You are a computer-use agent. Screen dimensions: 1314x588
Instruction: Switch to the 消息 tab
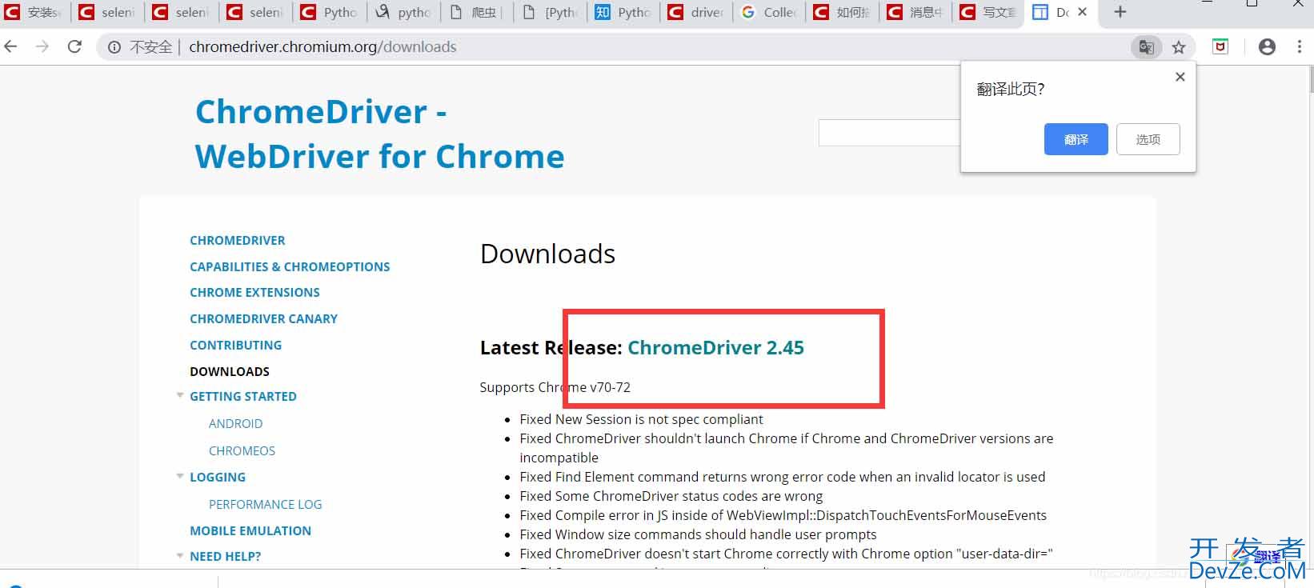click(x=916, y=12)
